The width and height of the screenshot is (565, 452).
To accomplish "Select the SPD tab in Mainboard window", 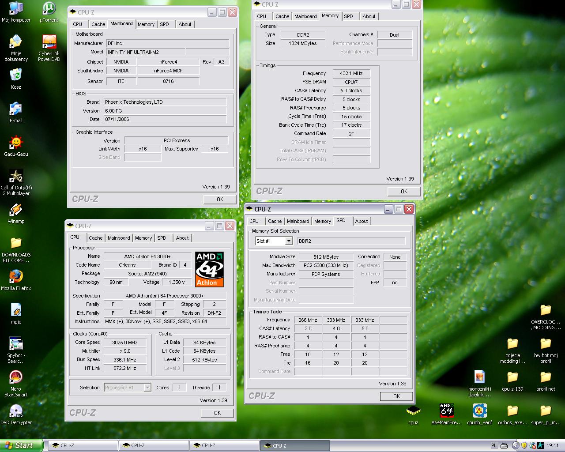I will point(164,24).
